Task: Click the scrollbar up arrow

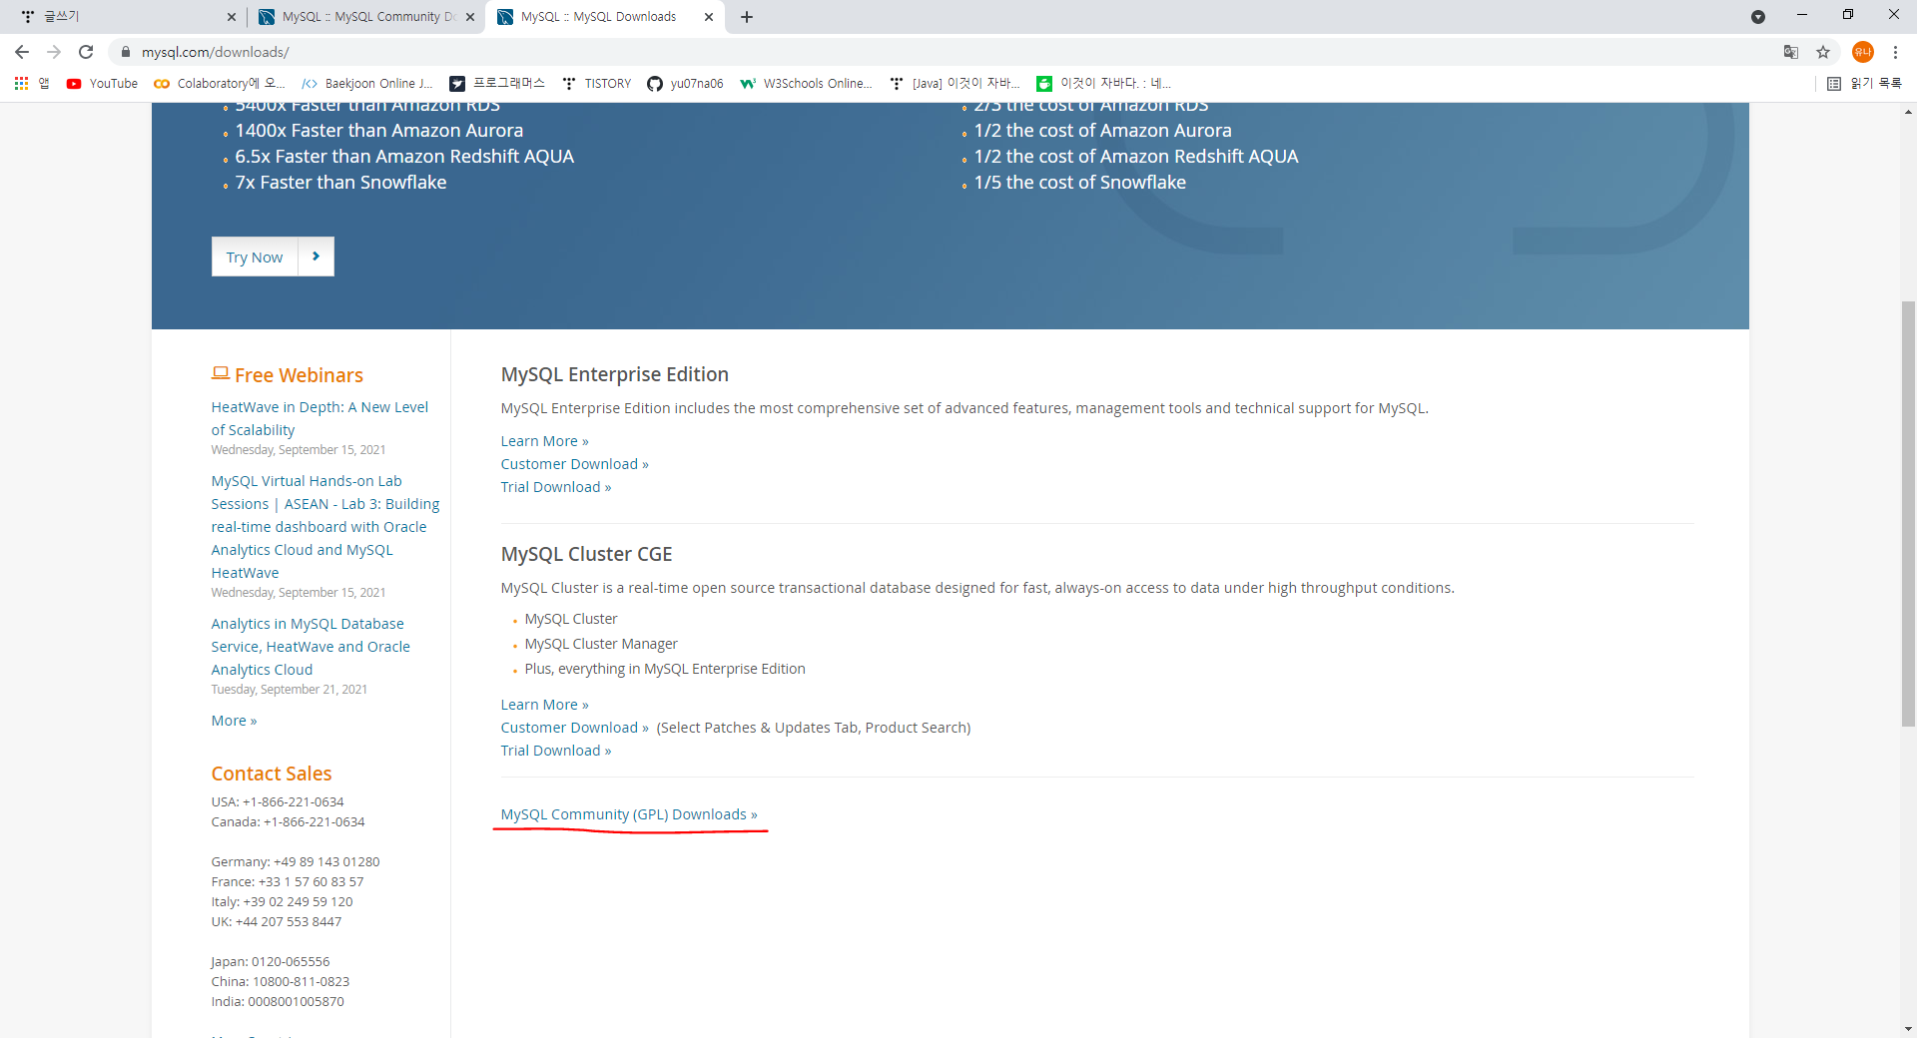Action: tap(1908, 111)
